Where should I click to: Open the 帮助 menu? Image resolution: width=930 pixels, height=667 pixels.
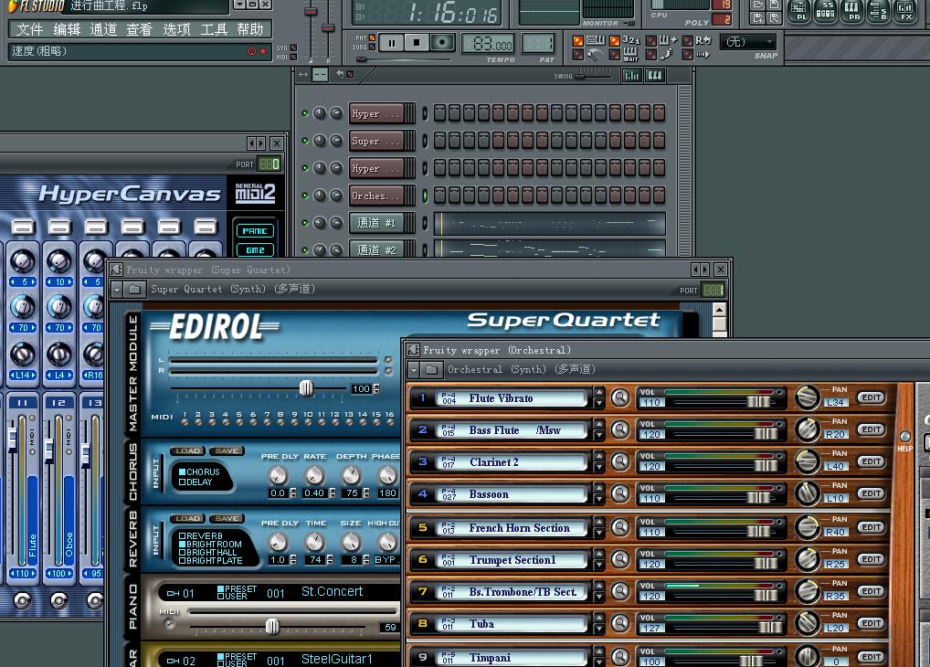(249, 29)
